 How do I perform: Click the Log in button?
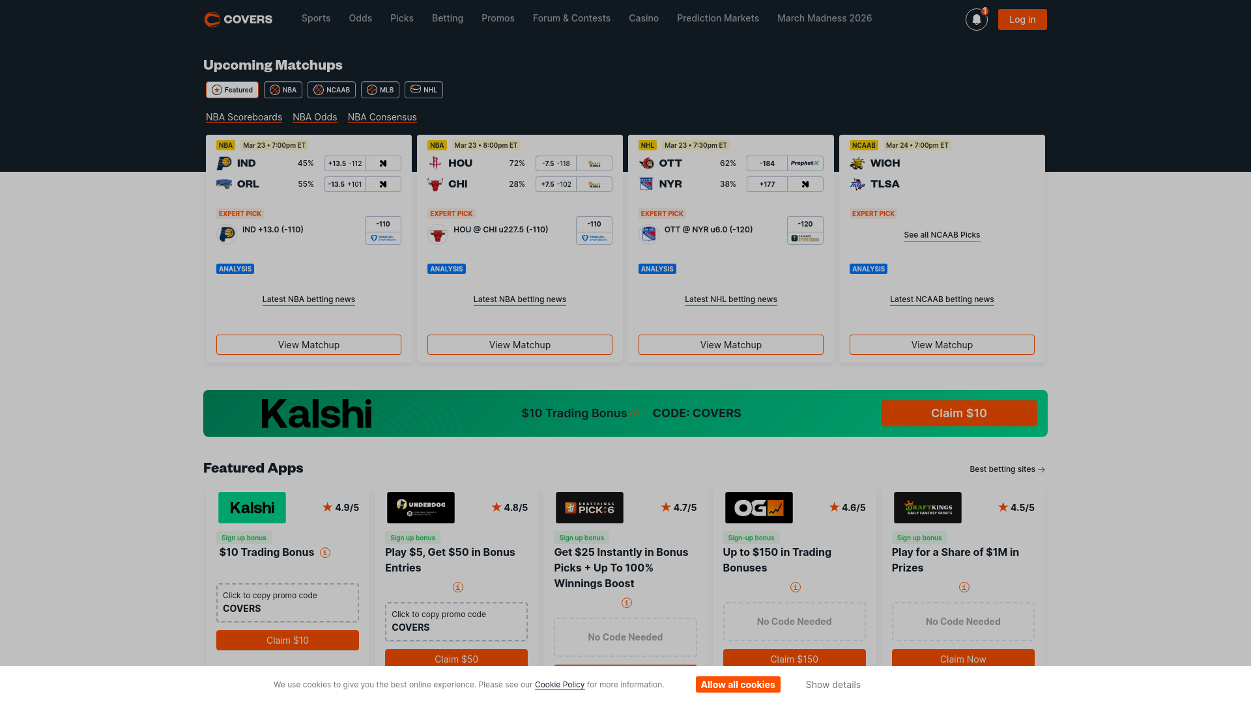pyautogui.click(x=1022, y=20)
